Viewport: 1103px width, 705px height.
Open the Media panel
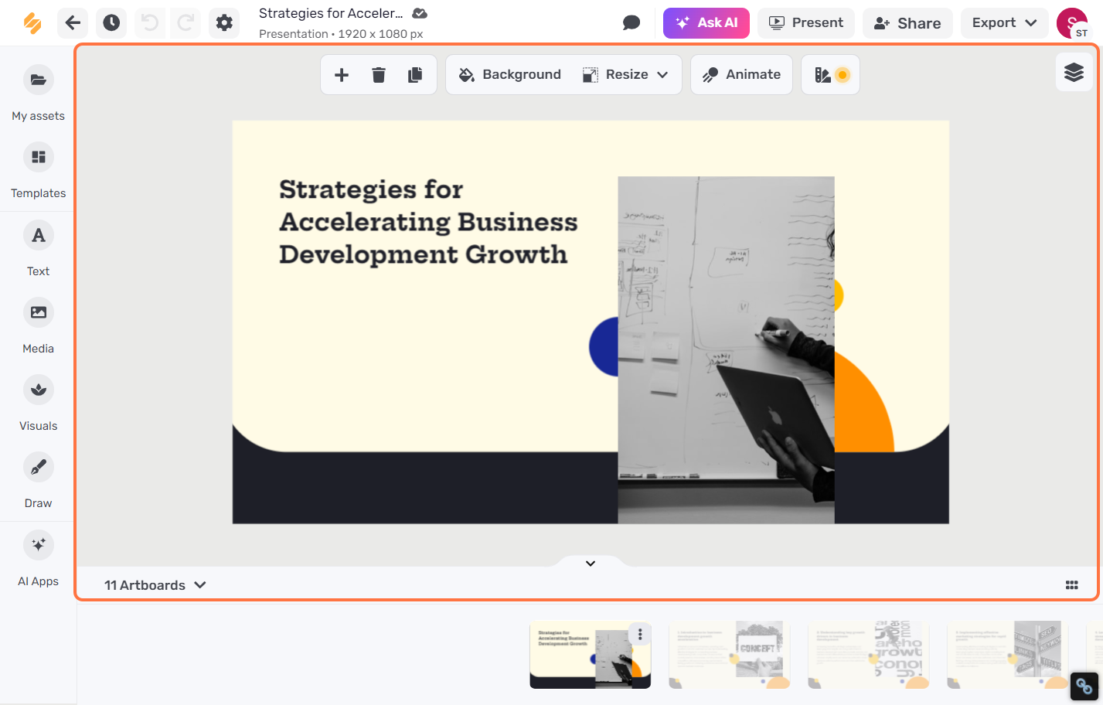(38, 325)
